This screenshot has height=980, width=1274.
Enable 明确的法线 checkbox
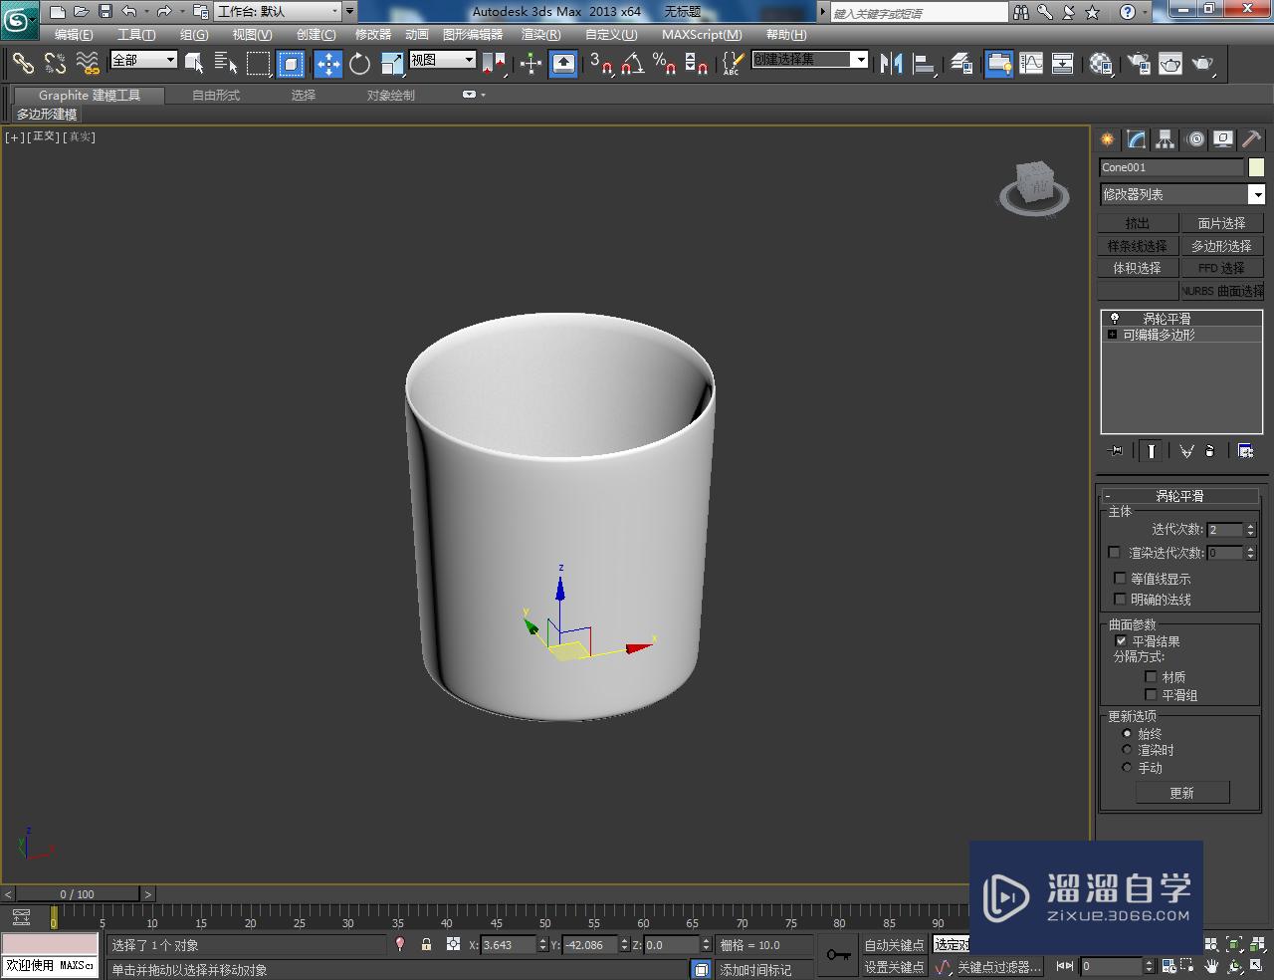point(1120,600)
